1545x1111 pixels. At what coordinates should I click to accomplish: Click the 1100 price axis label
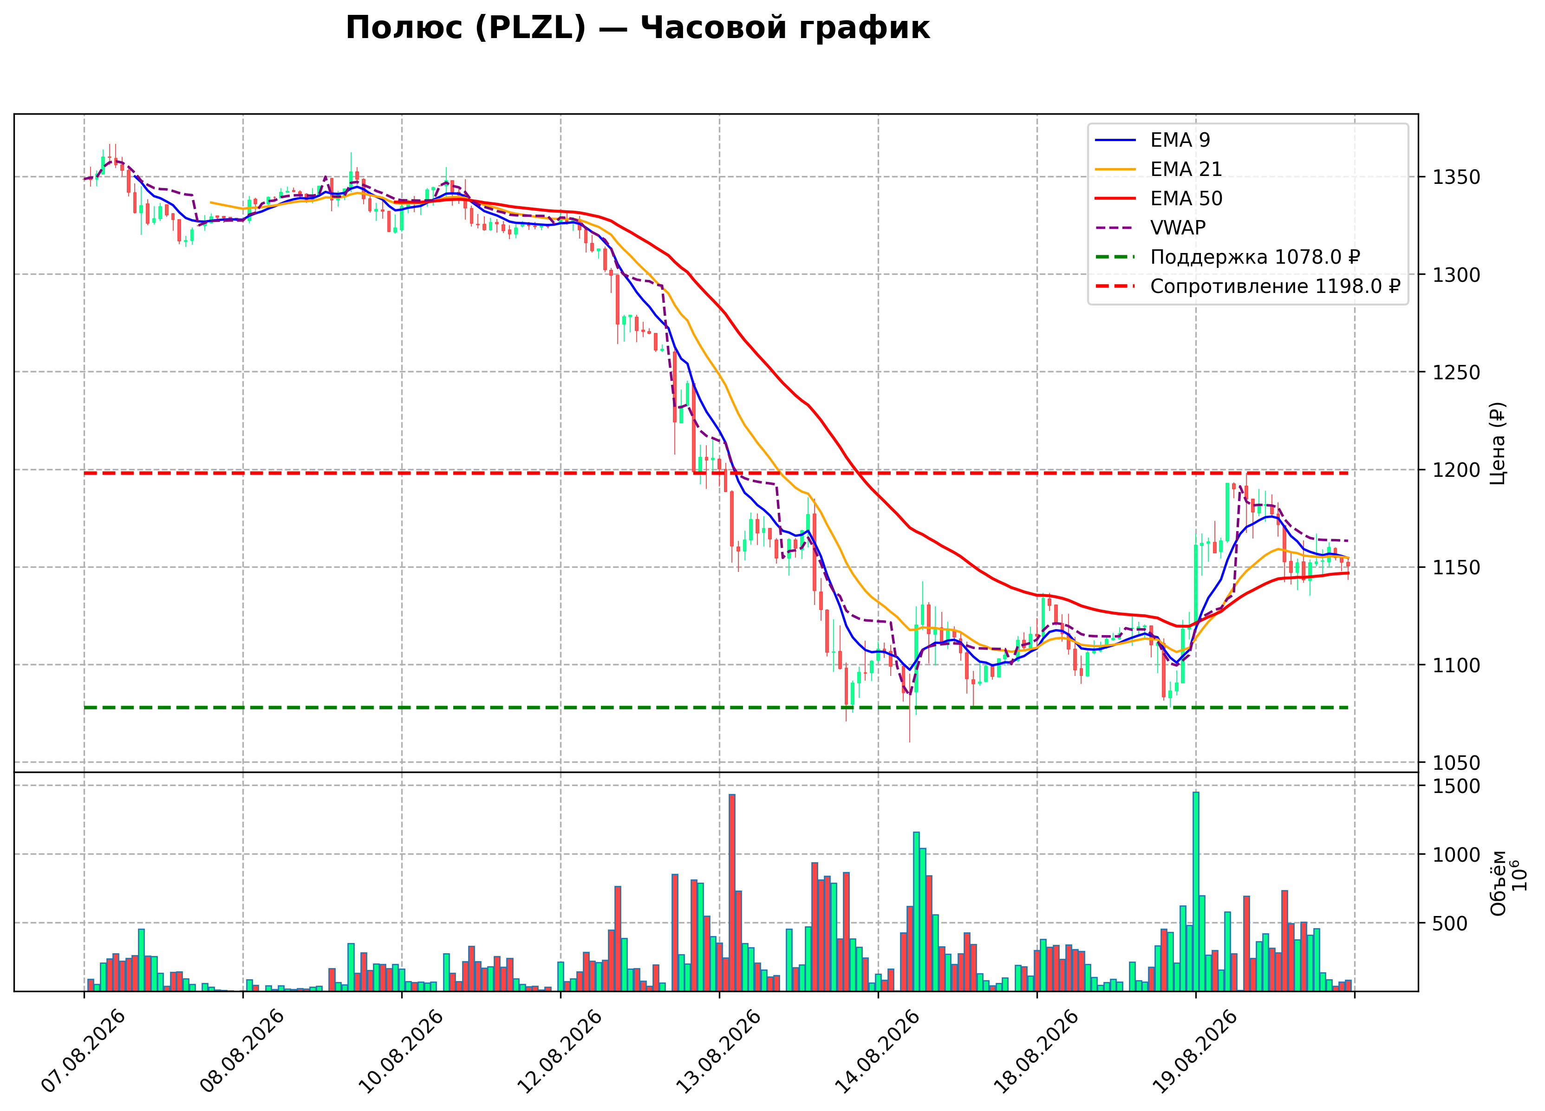[1456, 664]
